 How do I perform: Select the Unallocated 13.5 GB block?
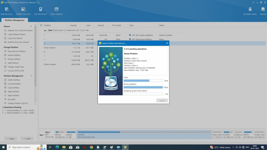click(238, 135)
